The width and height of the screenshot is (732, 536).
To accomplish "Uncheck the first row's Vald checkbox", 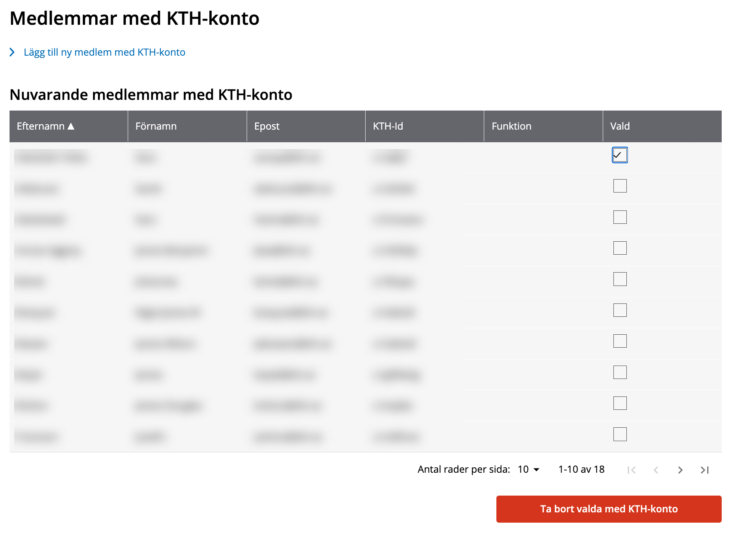I will [x=620, y=155].
